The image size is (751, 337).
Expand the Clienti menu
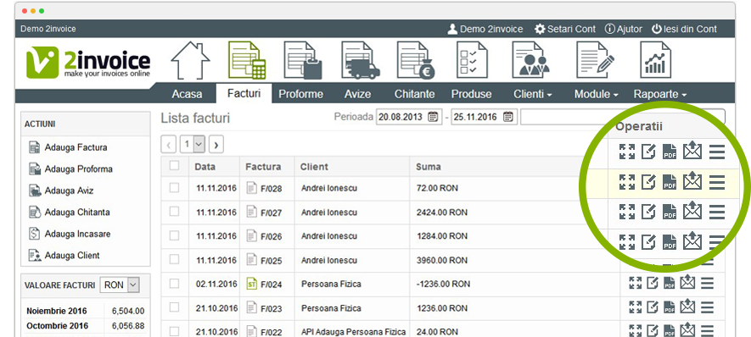point(533,94)
